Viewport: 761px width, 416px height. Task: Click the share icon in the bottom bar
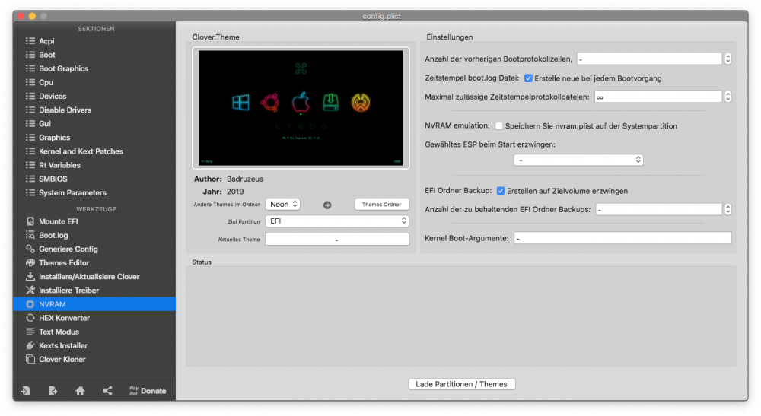107,391
